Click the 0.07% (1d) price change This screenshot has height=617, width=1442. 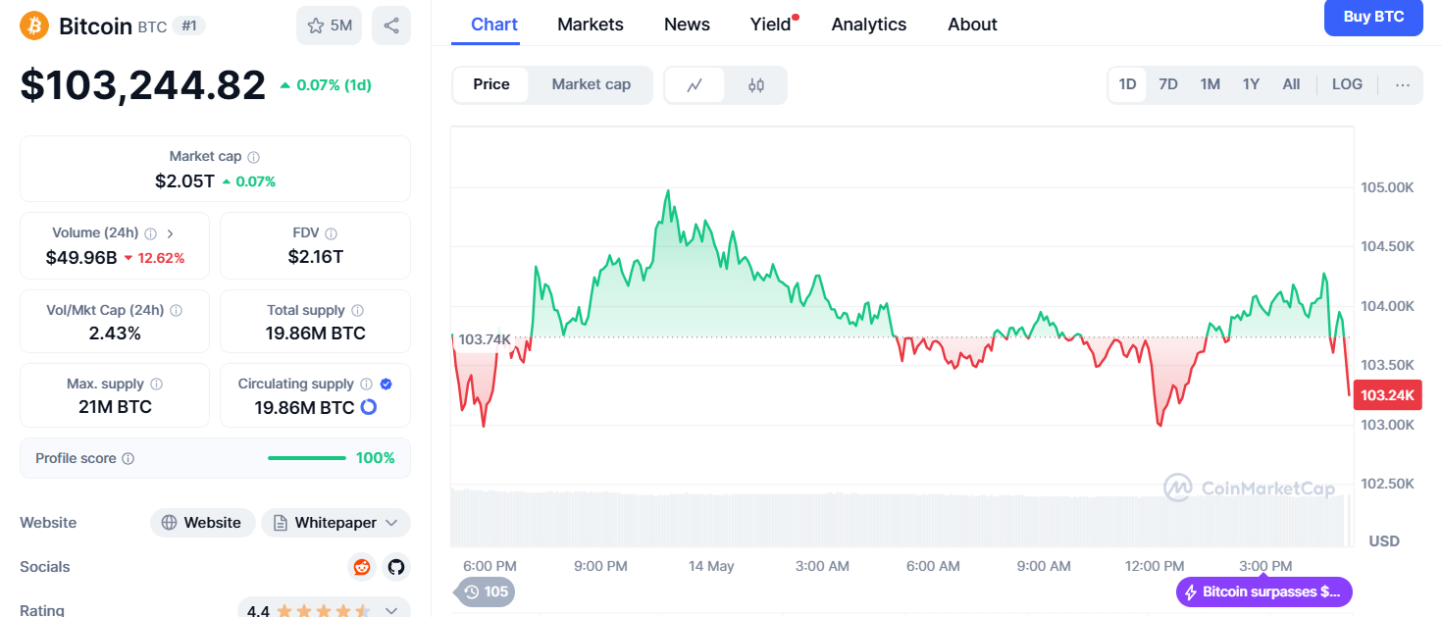coord(326,85)
